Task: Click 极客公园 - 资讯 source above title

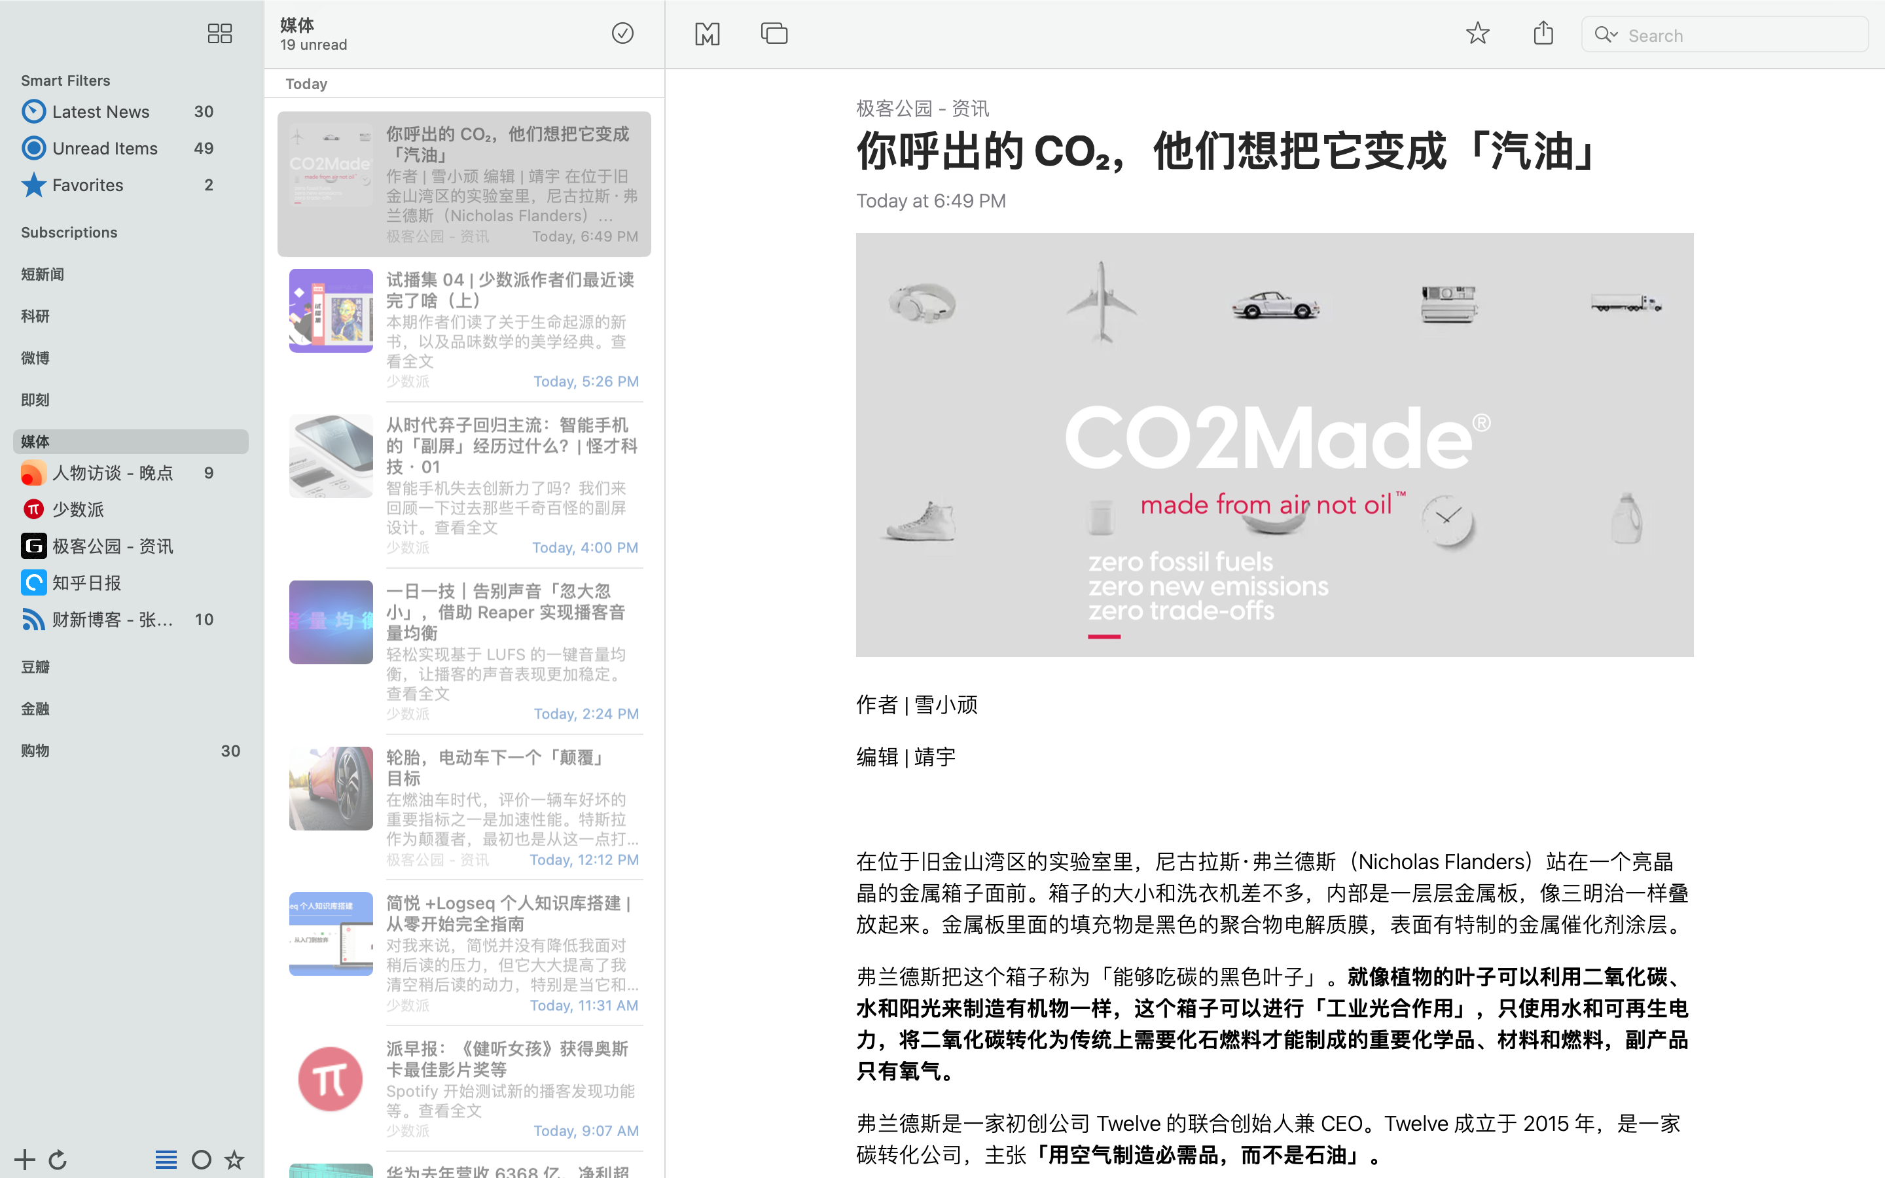Action: [x=922, y=108]
